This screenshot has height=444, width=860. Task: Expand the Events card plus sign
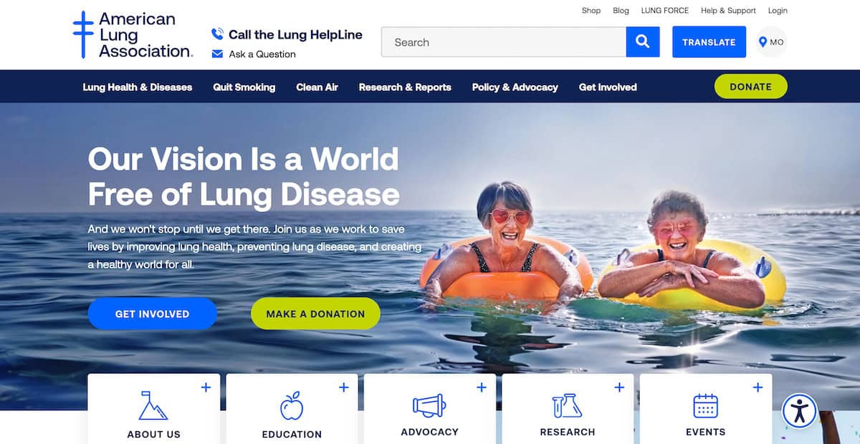pyautogui.click(x=758, y=387)
